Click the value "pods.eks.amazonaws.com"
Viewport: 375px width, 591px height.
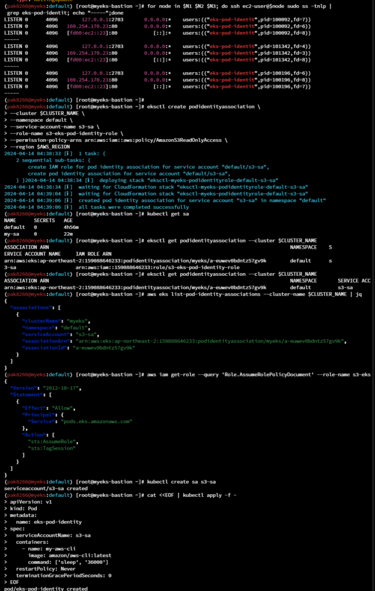click(x=96, y=422)
